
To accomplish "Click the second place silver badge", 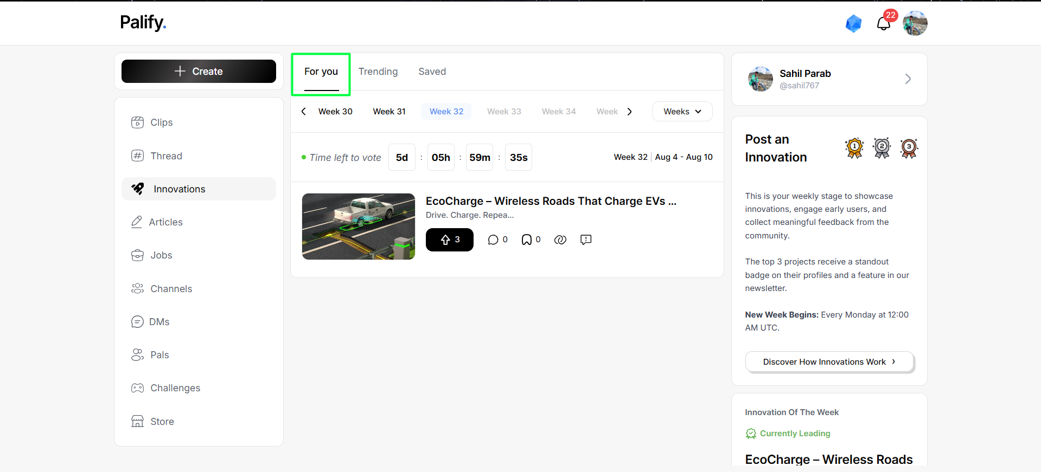I will pos(882,148).
